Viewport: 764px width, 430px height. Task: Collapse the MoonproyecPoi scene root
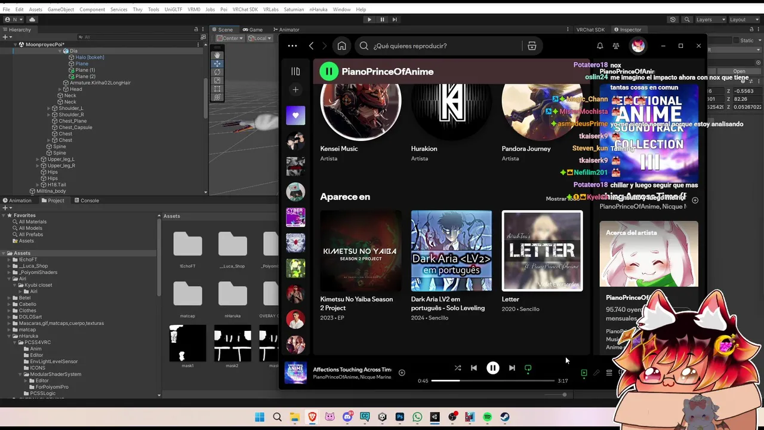15,44
